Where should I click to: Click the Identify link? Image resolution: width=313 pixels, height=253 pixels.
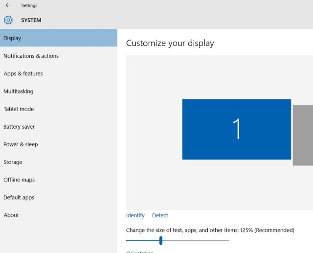[135, 215]
